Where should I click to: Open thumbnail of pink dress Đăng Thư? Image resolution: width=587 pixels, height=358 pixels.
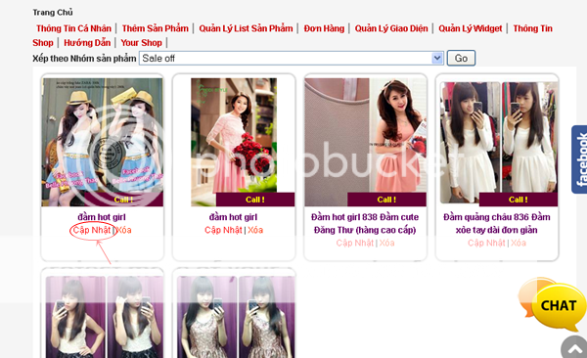pos(365,142)
